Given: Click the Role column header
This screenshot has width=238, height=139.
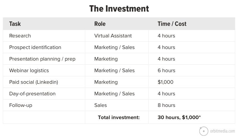Looking at the screenshot, I should [100, 24].
